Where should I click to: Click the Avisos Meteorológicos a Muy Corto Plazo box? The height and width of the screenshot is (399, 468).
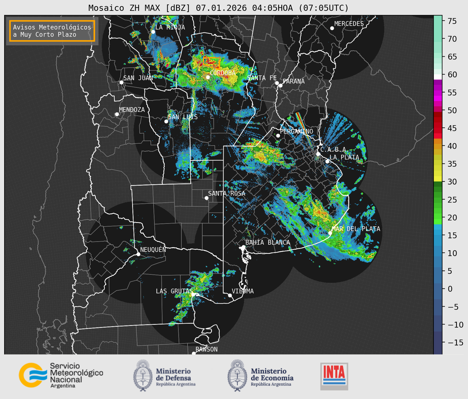52,31
